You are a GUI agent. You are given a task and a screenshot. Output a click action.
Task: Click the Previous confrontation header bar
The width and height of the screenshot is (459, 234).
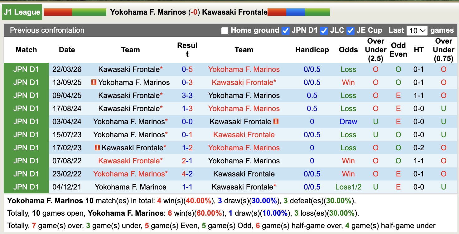[47, 30]
